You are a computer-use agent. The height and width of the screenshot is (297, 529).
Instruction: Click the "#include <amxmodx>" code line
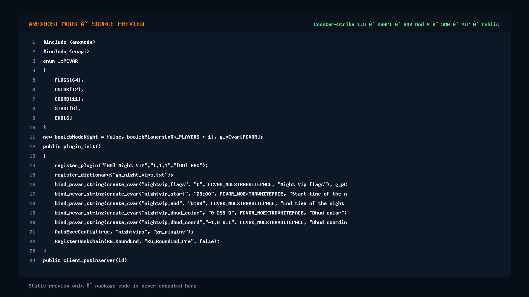click(69, 42)
